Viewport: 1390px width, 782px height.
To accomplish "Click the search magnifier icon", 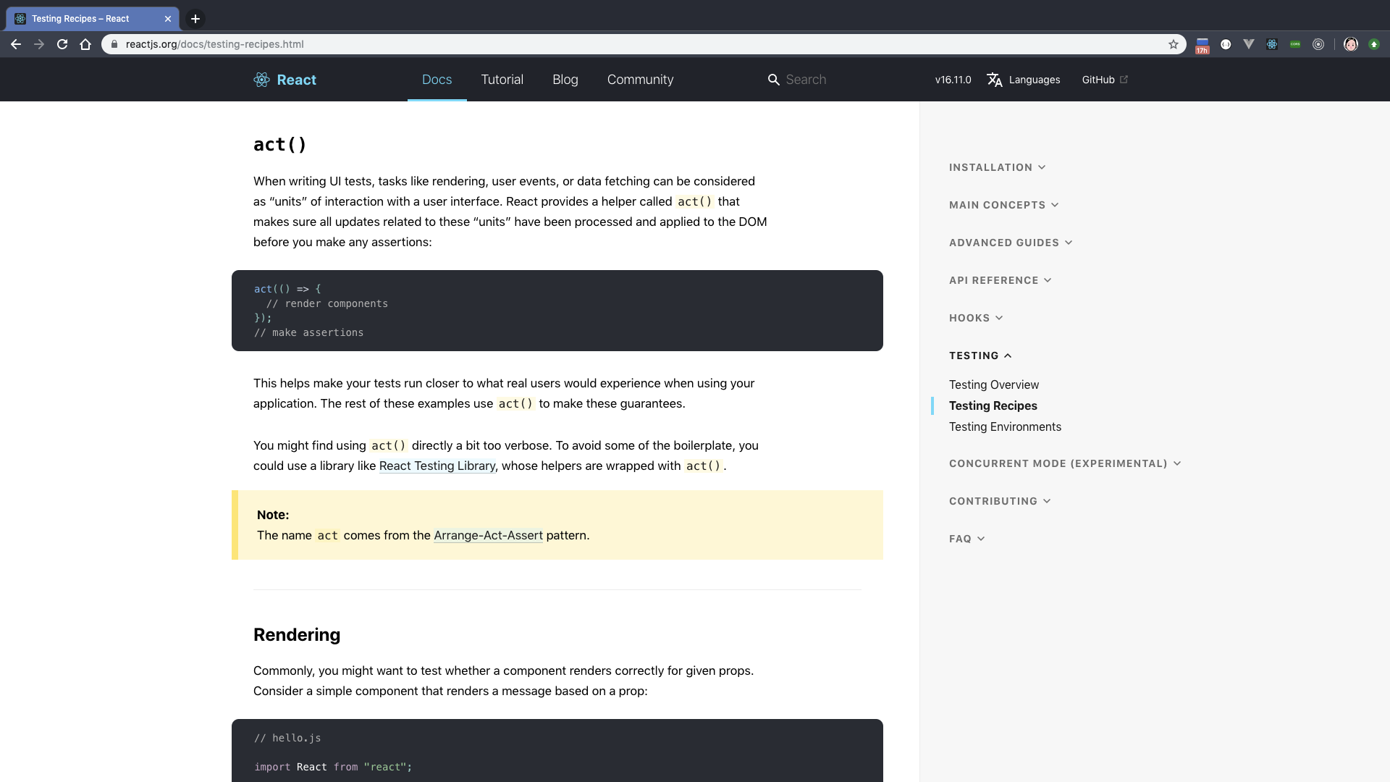I will tap(773, 80).
